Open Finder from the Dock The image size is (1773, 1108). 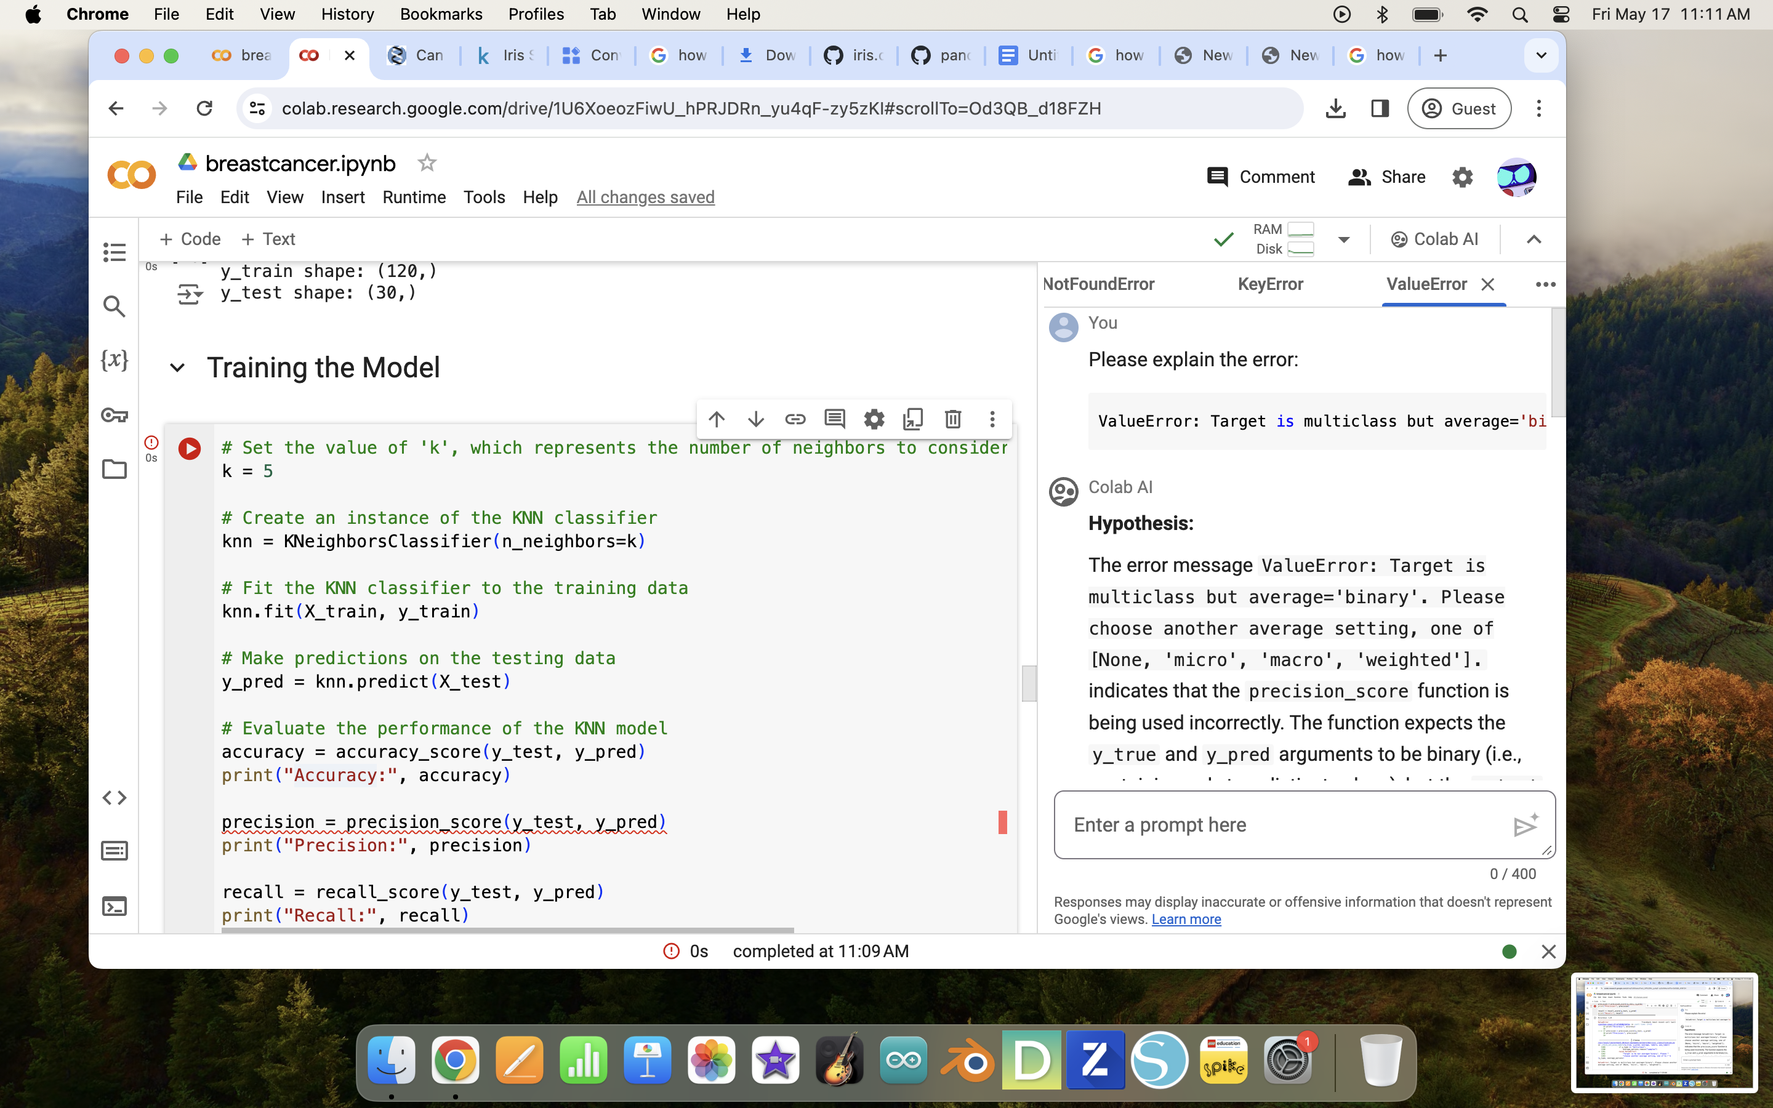pos(392,1061)
